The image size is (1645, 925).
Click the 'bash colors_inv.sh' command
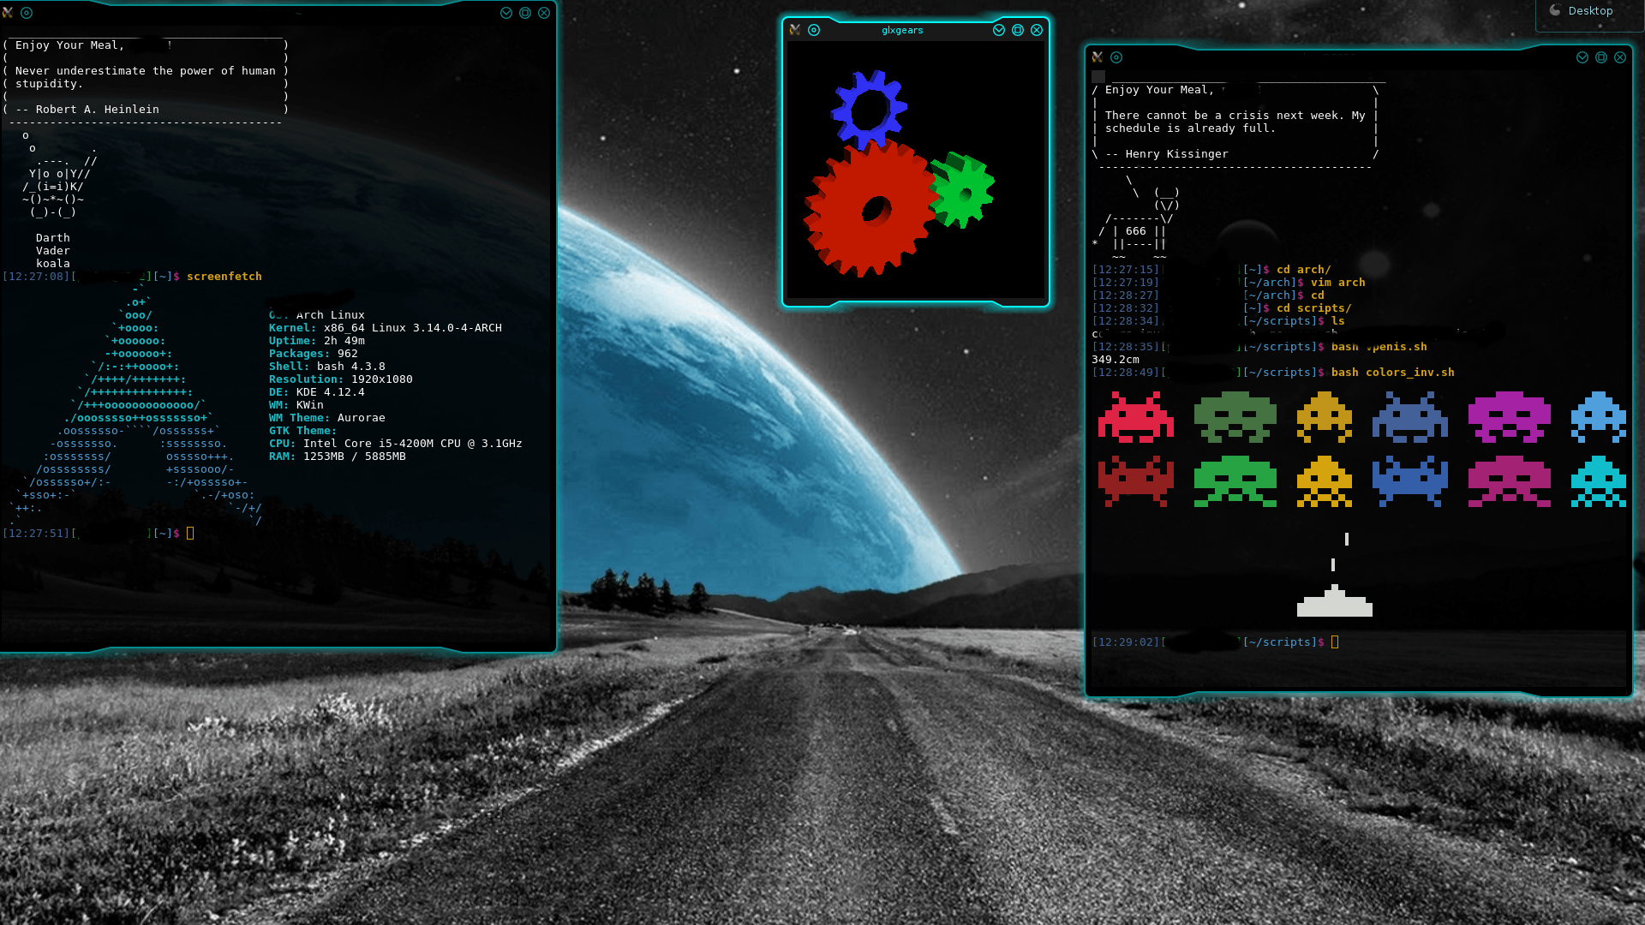coord(1393,373)
